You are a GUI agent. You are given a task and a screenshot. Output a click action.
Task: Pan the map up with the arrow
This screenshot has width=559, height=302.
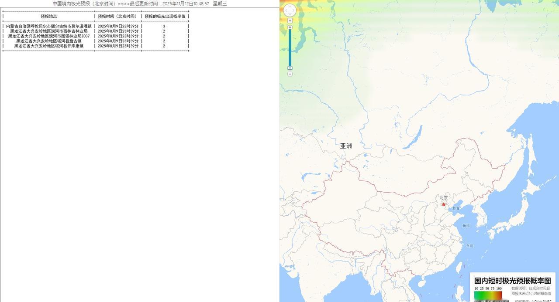(290, 6)
